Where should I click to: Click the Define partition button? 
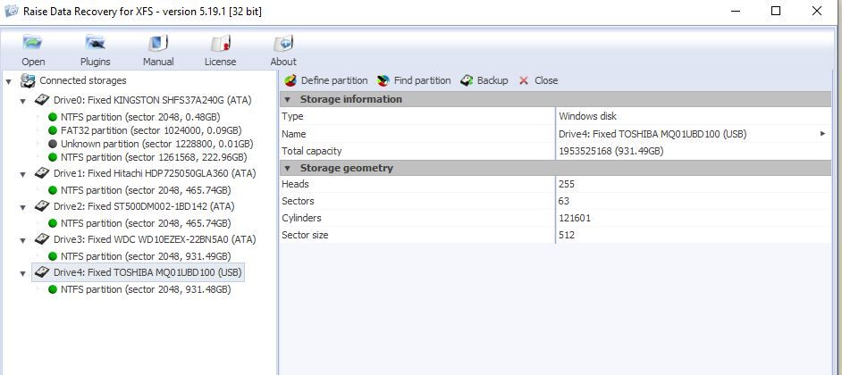click(x=326, y=80)
